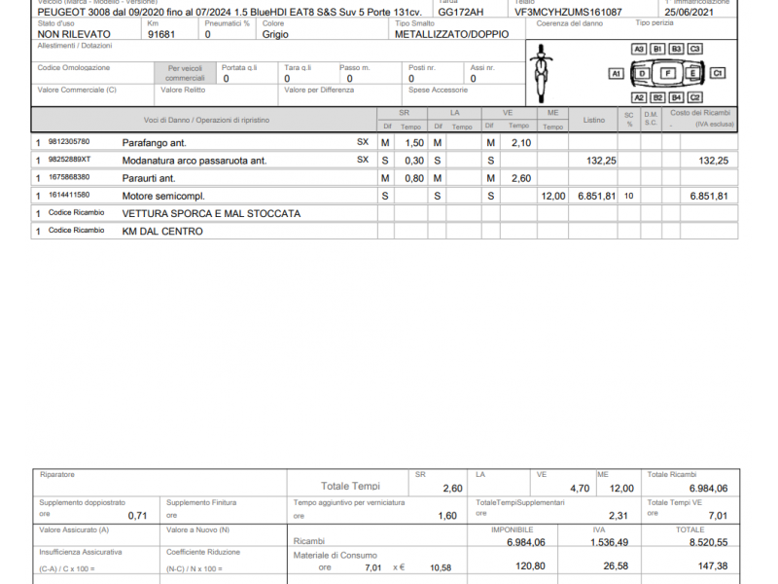Click the Paraurti ant. row description
The image size is (778, 584).
click(149, 179)
